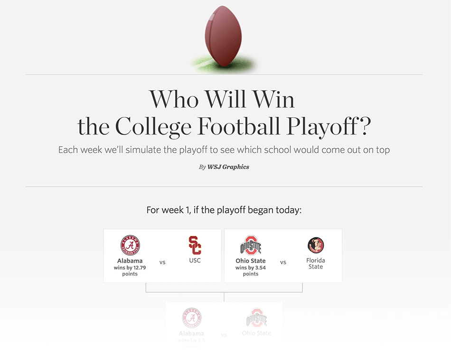
Task: Click the football illustration at top
Action: tap(224, 37)
